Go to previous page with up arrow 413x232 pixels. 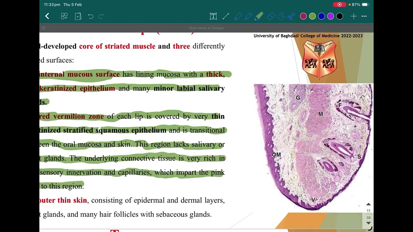(x=368, y=204)
